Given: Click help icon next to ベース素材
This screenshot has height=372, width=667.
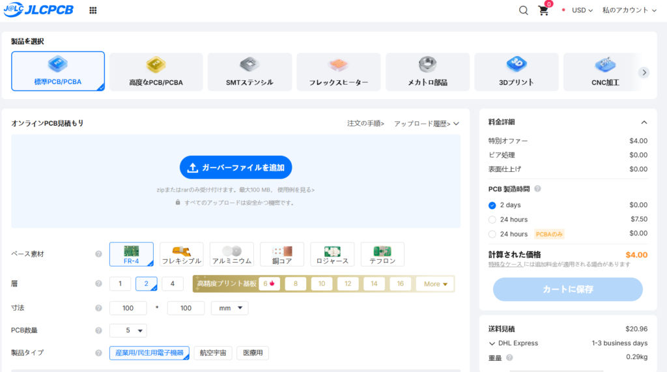Looking at the screenshot, I should click(98, 254).
